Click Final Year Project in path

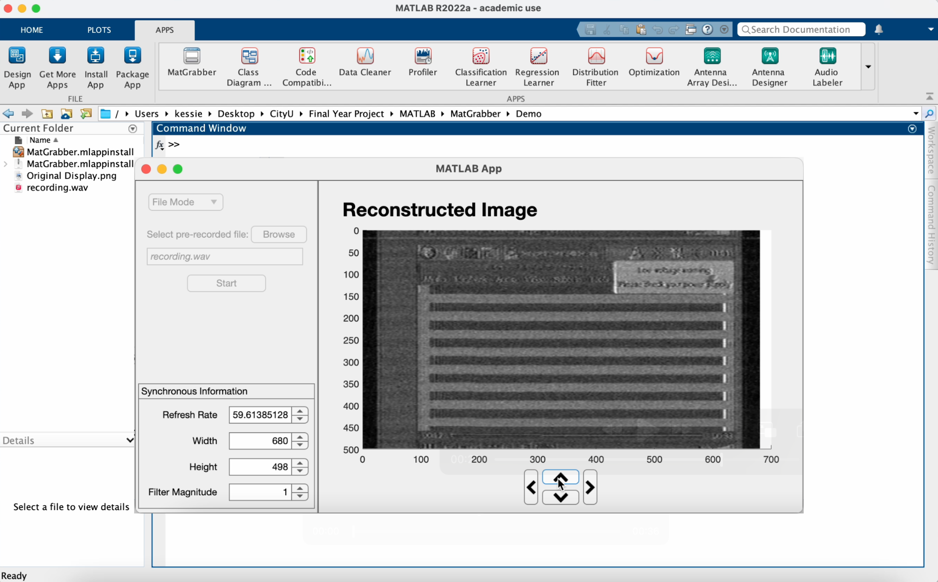point(346,114)
